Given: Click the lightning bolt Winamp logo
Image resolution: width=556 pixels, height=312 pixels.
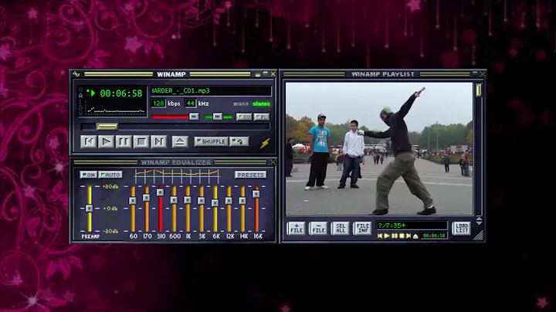Looking at the screenshot, I should [265, 143].
